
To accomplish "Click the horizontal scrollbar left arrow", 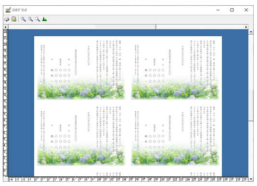I will click(x=6, y=27).
